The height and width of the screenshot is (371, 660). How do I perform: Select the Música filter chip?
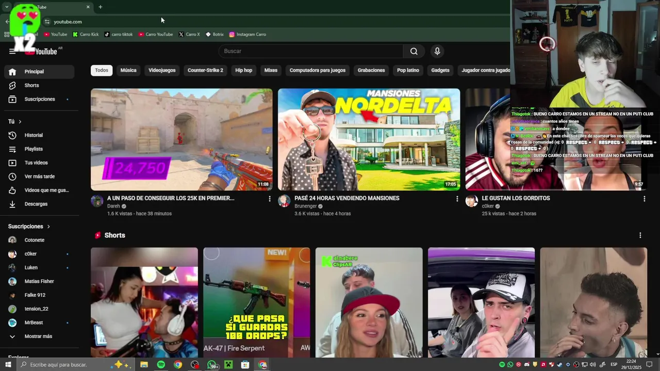coord(128,70)
